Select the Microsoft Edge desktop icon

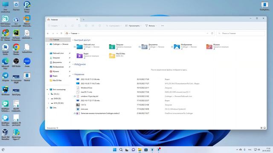pyautogui.click(x=6, y=63)
